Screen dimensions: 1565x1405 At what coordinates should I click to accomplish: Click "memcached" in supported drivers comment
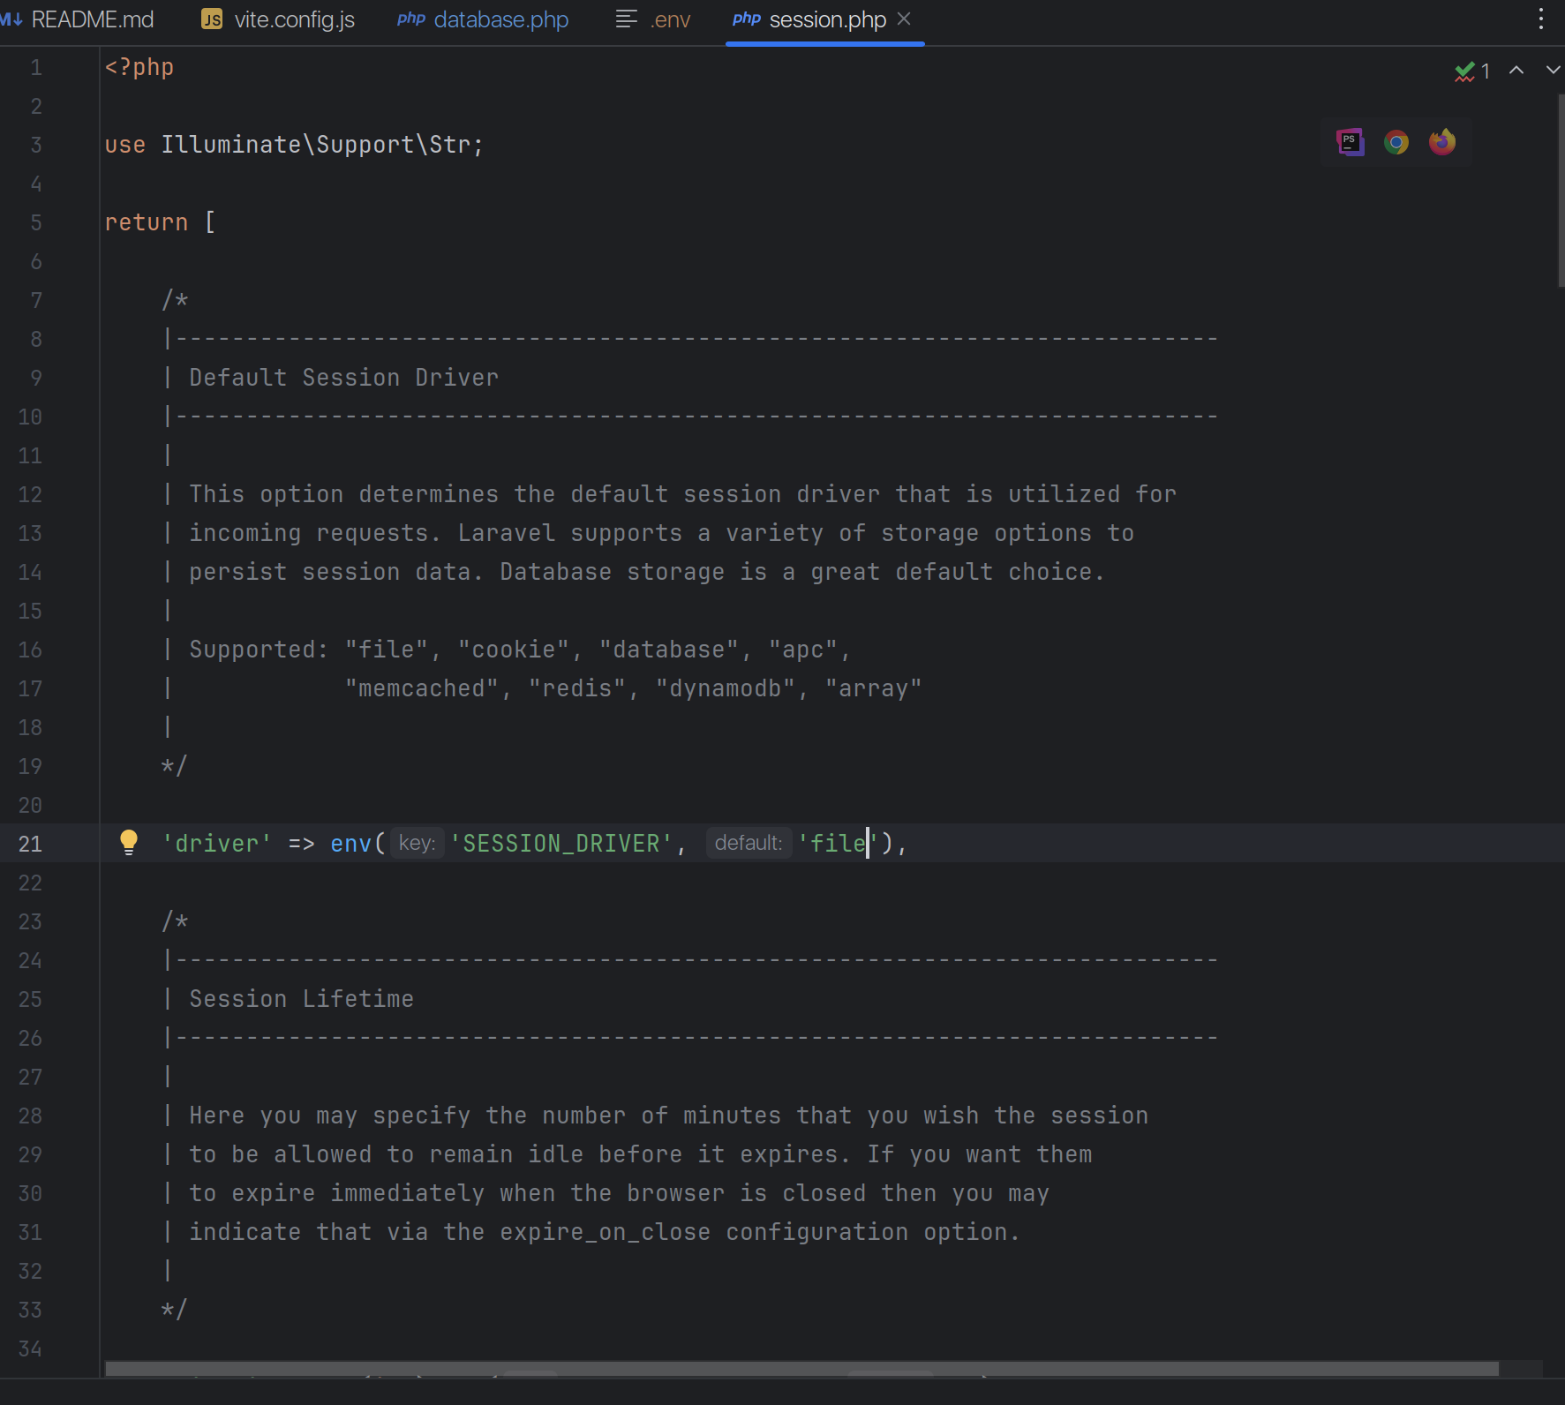(x=422, y=688)
